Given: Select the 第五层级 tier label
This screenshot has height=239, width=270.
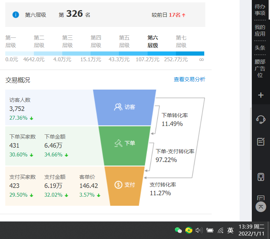Looking at the screenshot, I should point(124,42).
